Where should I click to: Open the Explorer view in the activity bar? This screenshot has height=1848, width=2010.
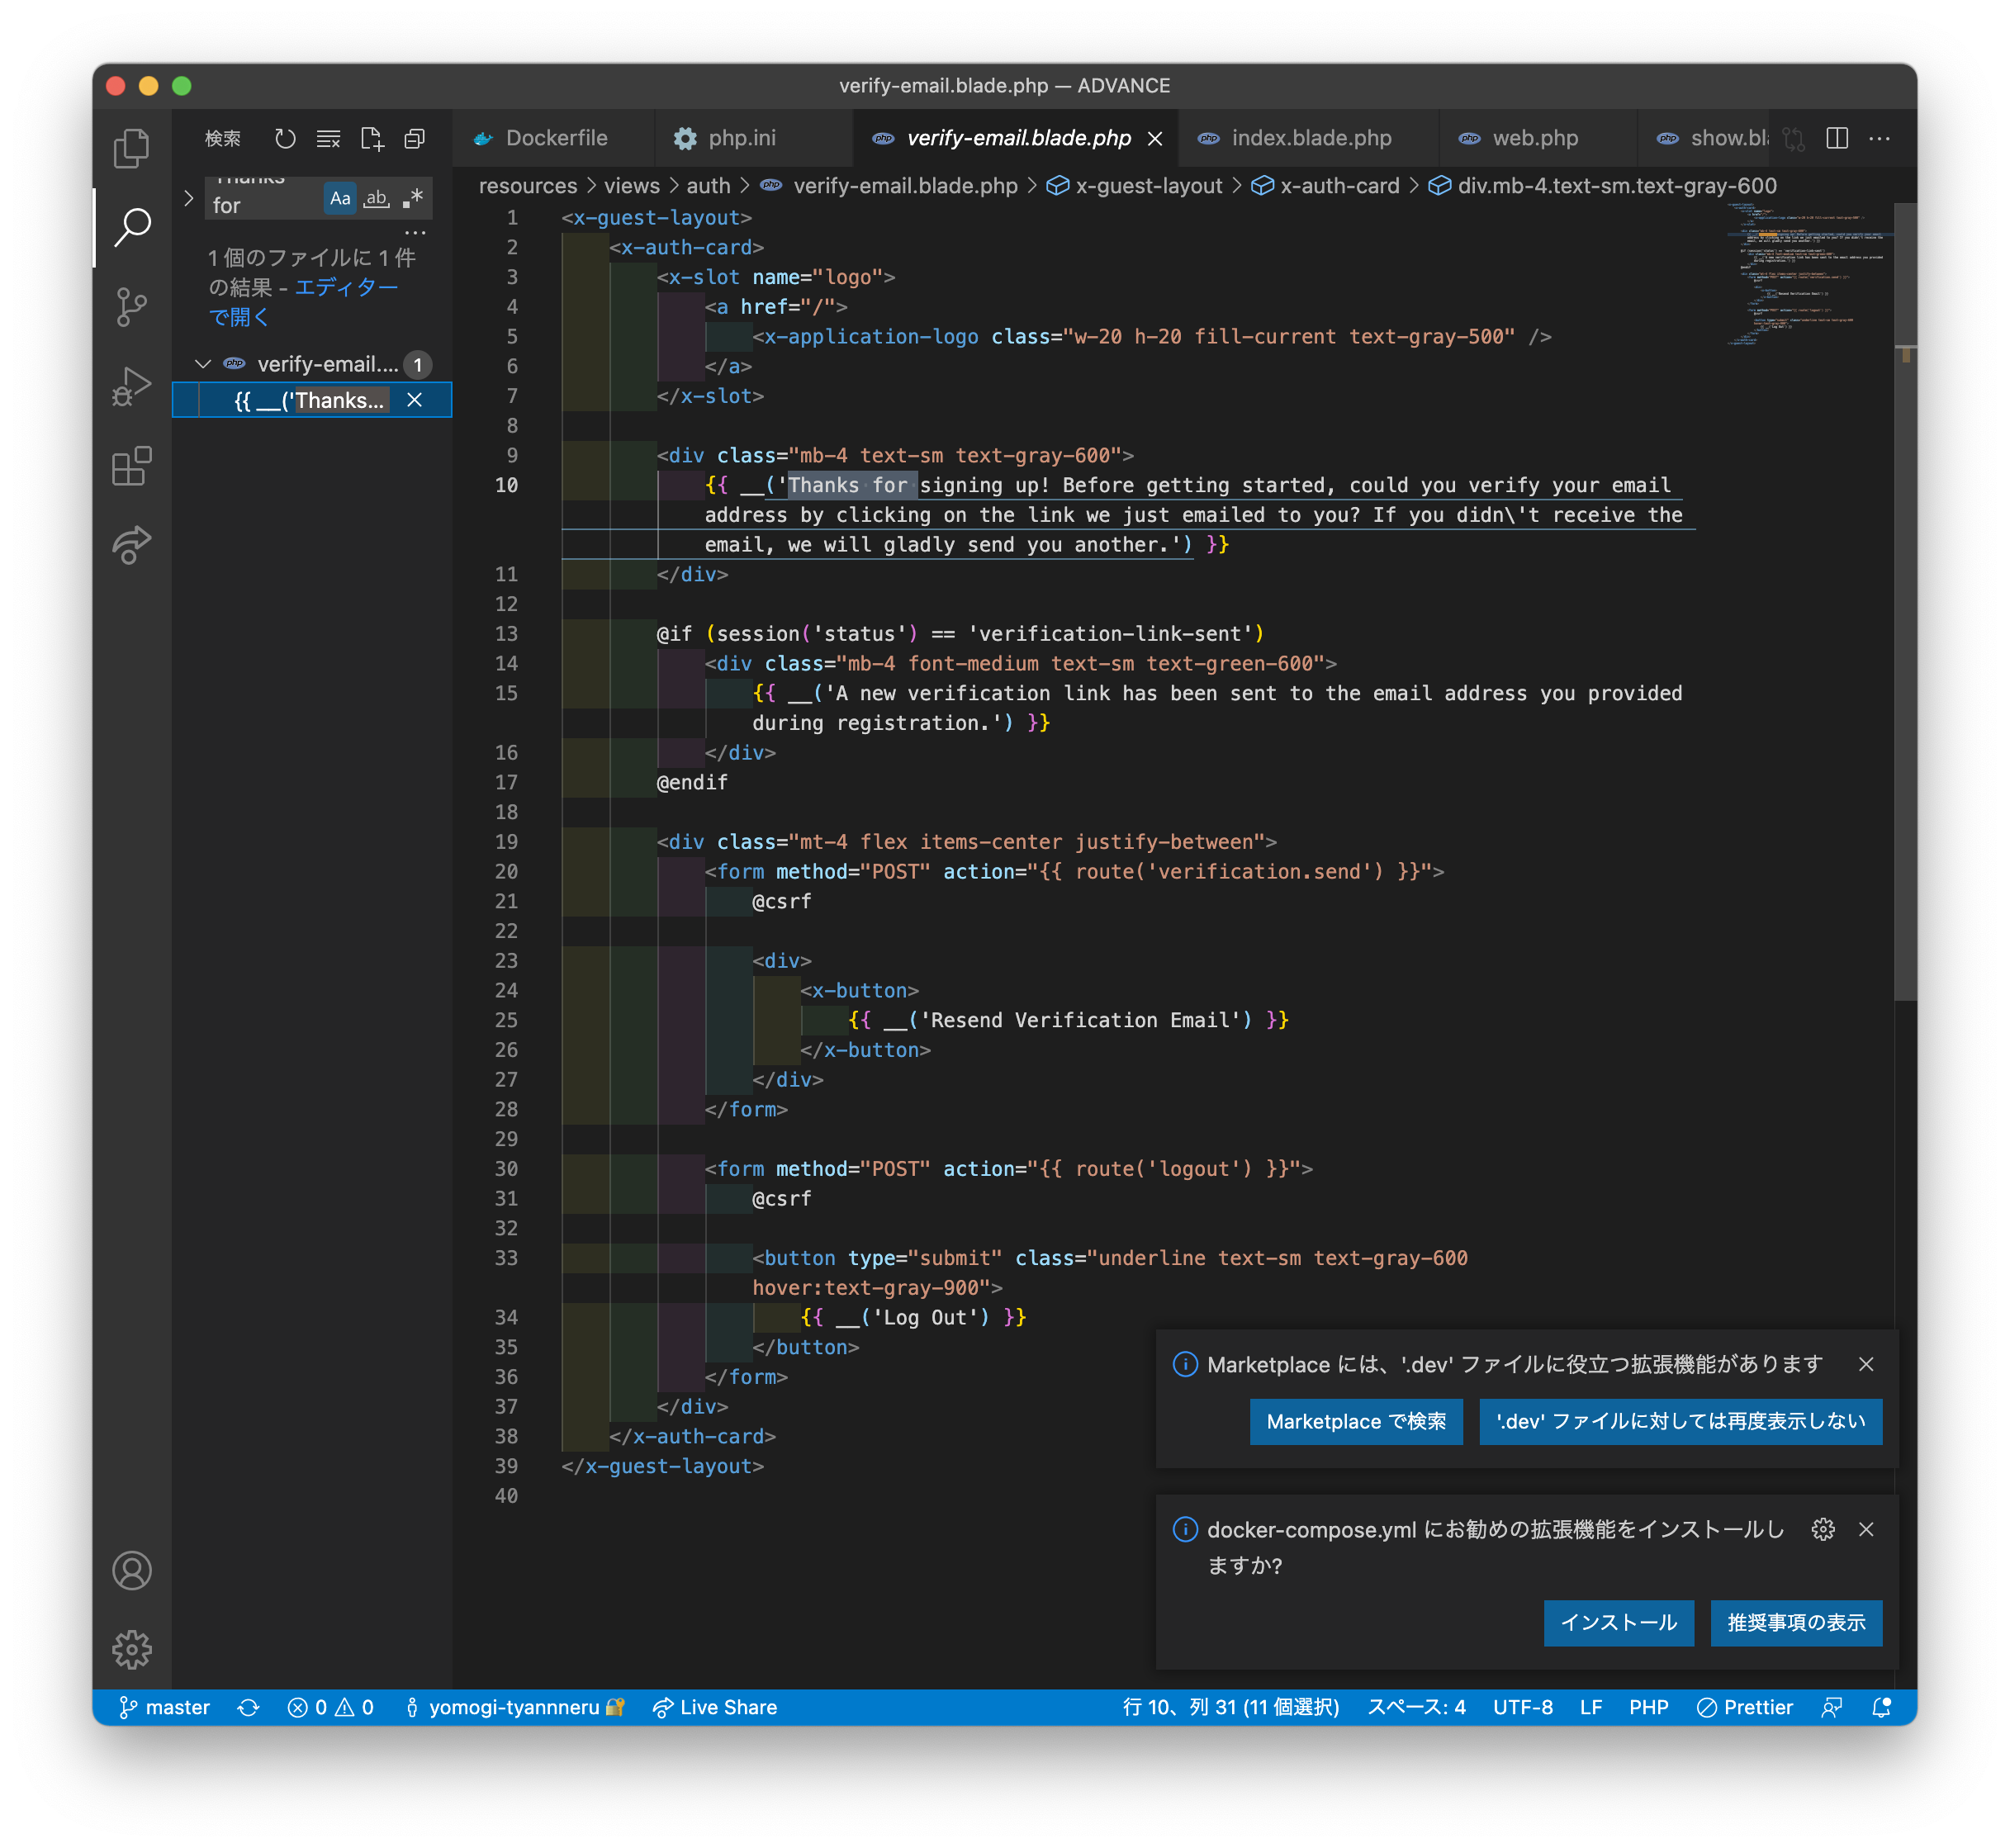[x=131, y=149]
